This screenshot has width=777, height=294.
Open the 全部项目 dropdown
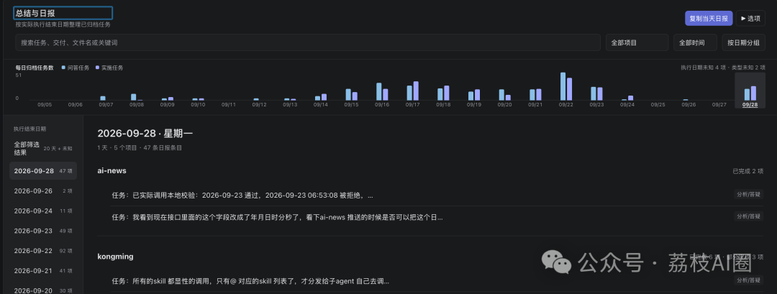point(637,42)
